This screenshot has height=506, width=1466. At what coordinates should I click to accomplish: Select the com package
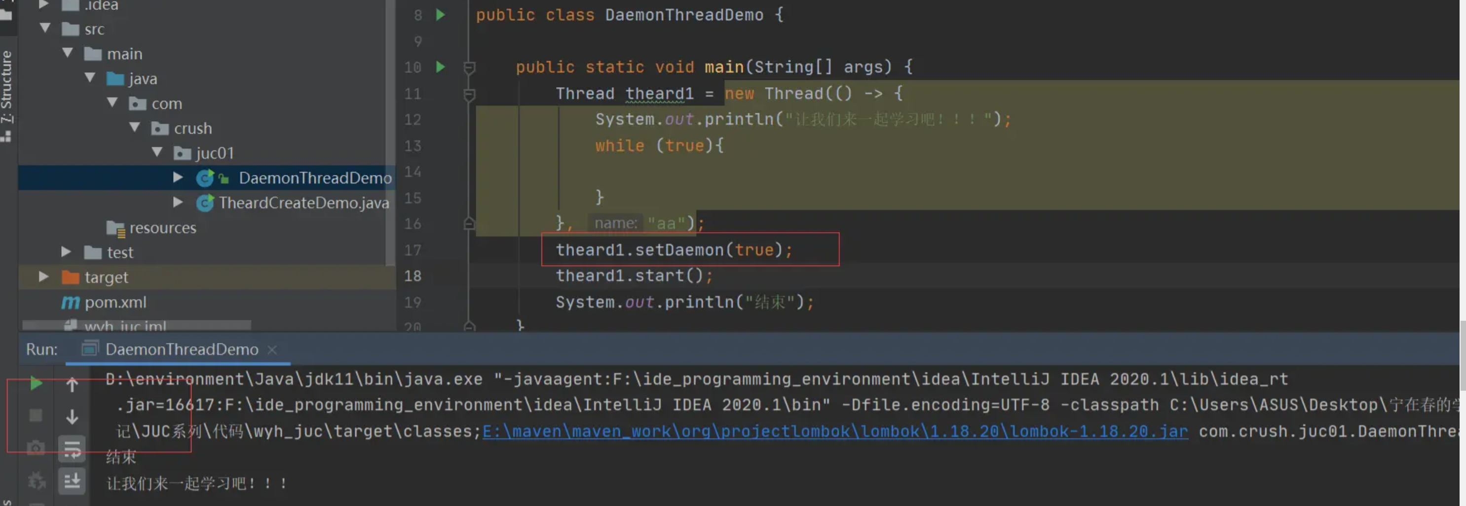click(x=167, y=104)
